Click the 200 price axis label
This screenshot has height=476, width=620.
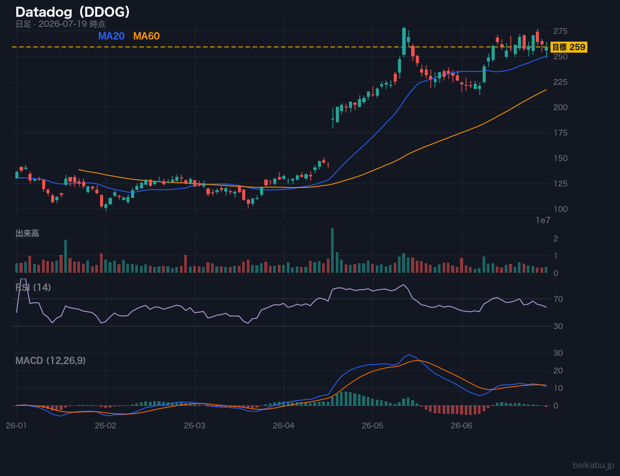point(561,107)
